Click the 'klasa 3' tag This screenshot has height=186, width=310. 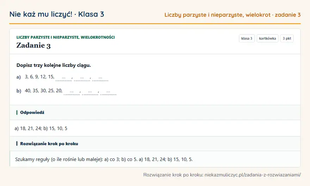247,38
